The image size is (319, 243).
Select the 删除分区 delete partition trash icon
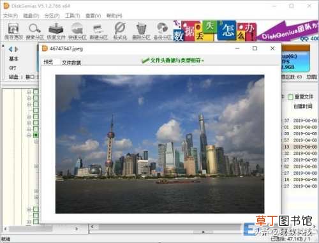click(141, 31)
